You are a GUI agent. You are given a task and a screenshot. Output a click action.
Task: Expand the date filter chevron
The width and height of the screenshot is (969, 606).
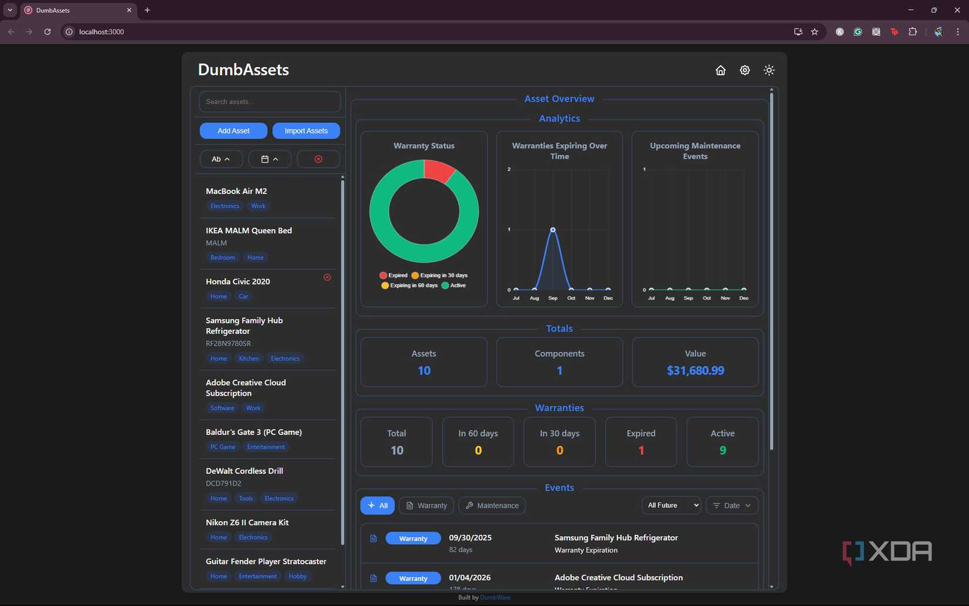[x=276, y=159]
